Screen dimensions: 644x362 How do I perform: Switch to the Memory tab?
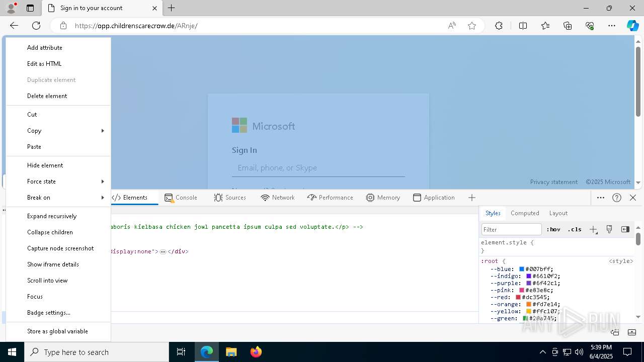[x=383, y=198]
